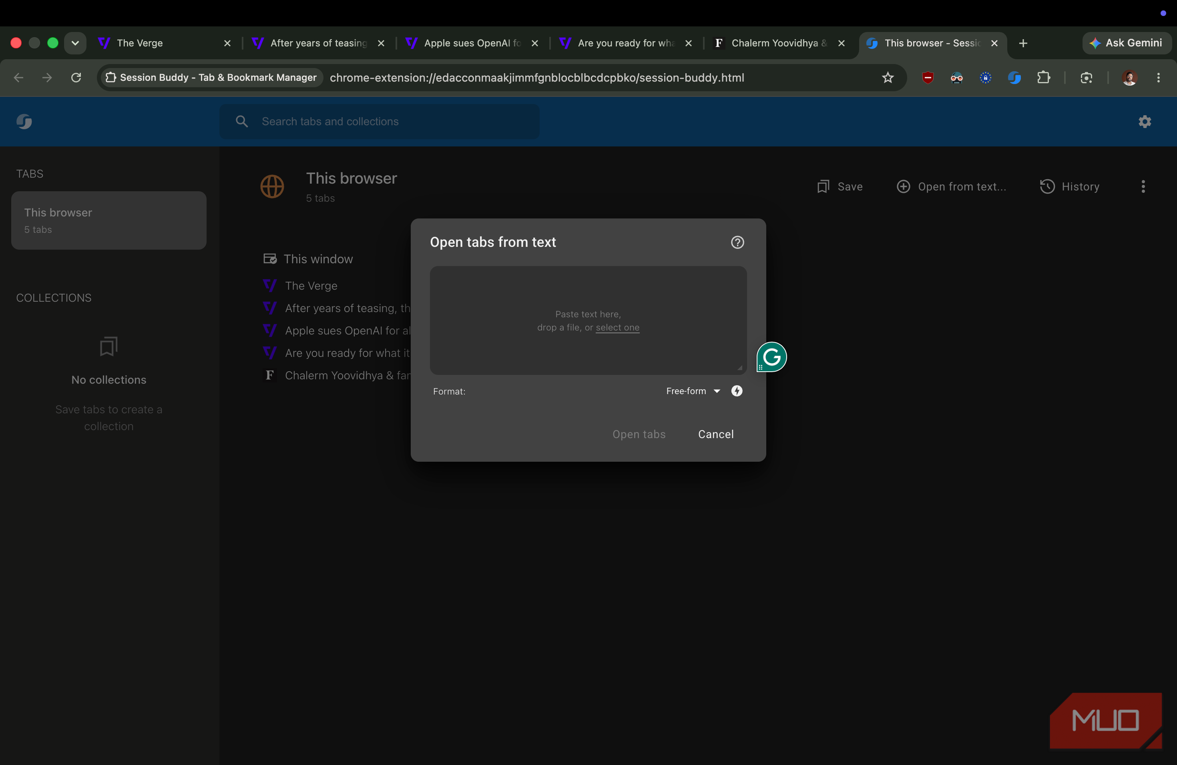
Task: Open the History view
Action: coord(1069,187)
